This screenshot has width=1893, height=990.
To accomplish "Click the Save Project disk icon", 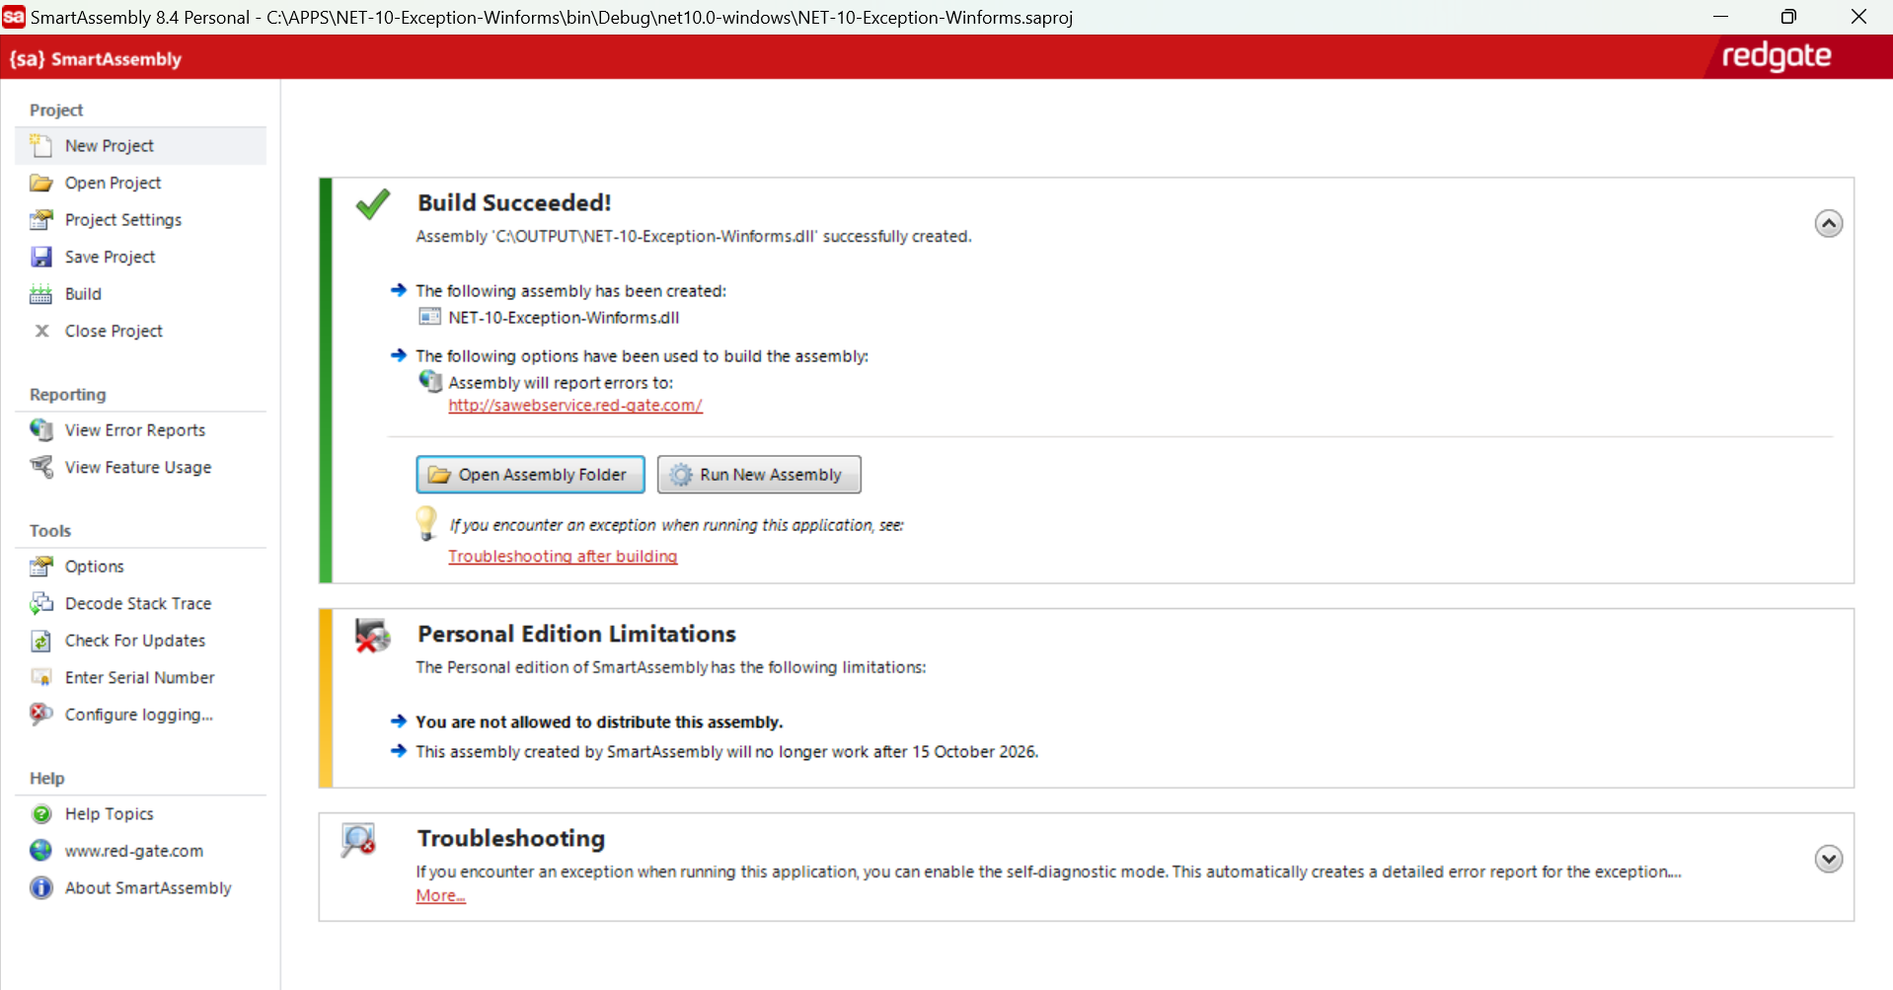I will 40,257.
